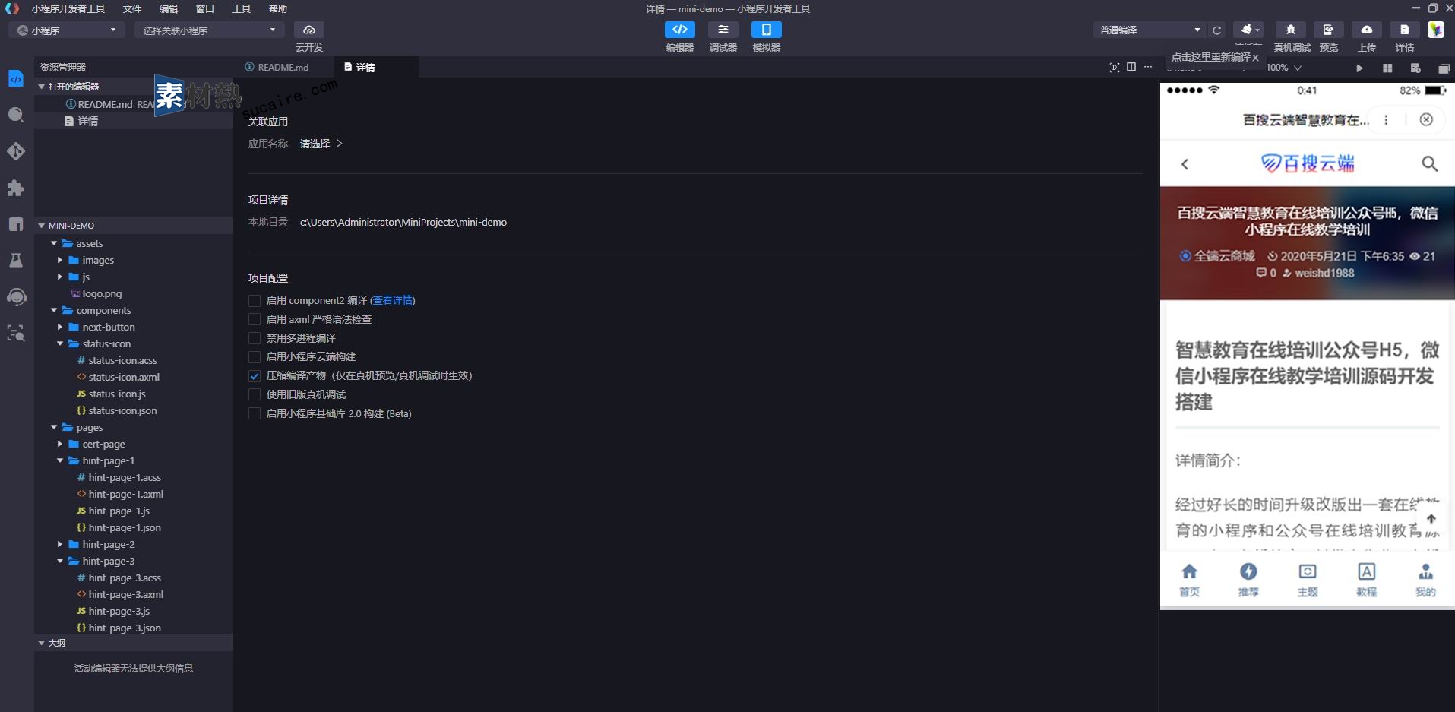Click the grid view icon above simulator

1387,68
